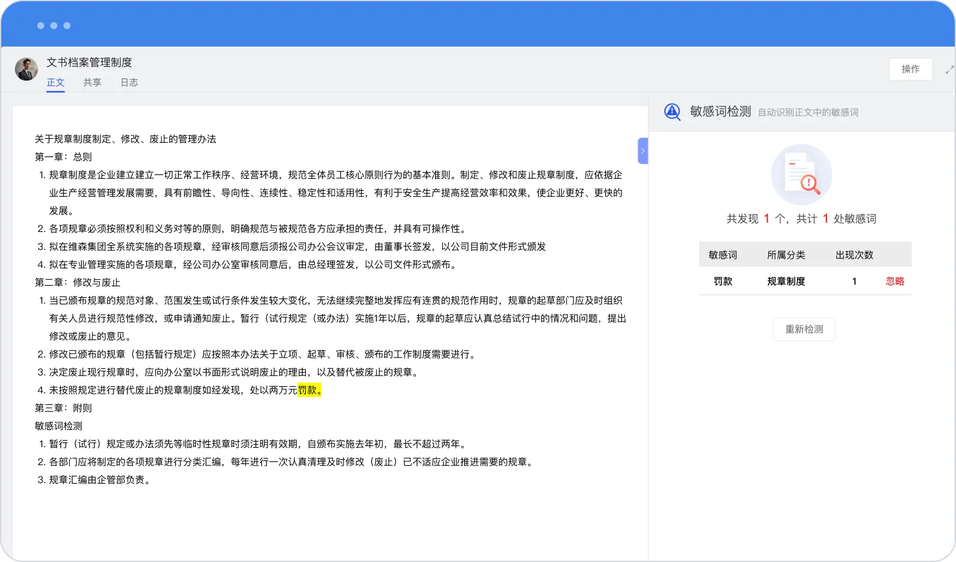Click the second window control dot
Viewport: 956px width, 562px height.
(x=54, y=26)
